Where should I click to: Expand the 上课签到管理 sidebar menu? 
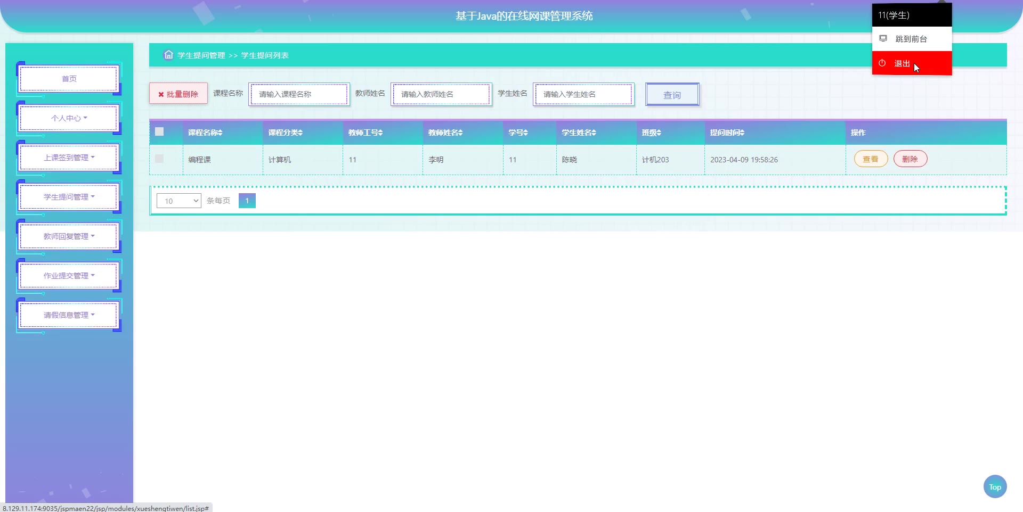69,158
